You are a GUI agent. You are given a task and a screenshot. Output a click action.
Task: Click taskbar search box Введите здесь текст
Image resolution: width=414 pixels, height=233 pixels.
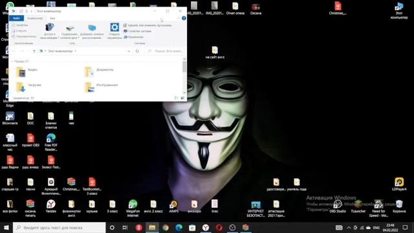(x=59, y=227)
